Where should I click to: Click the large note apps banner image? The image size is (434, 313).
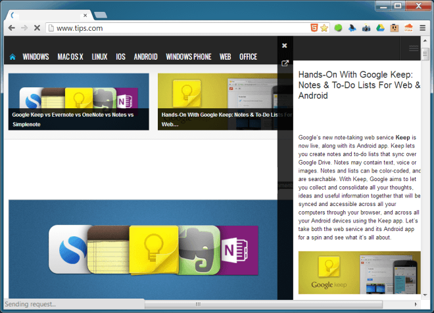[x=143, y=249]
